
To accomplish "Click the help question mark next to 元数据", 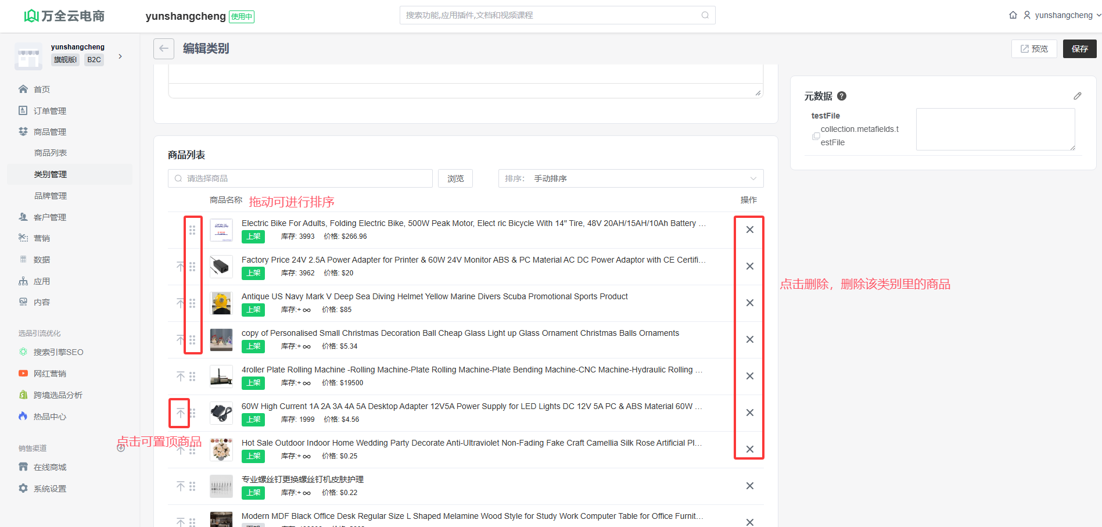I will [842, 96].
